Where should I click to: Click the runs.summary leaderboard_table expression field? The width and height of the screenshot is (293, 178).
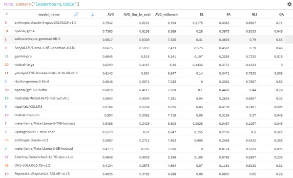point(42,4)
